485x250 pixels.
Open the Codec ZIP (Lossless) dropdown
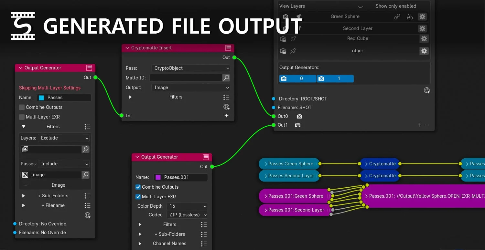tap(187, 214)
